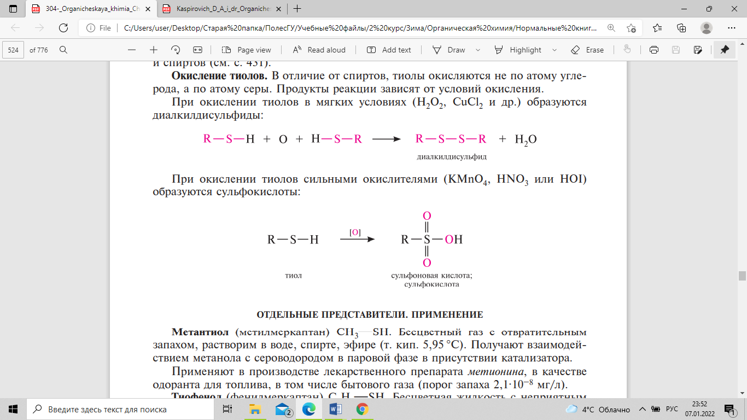
Task: Open Task View on the taskbar
Action: pos(229,409)
